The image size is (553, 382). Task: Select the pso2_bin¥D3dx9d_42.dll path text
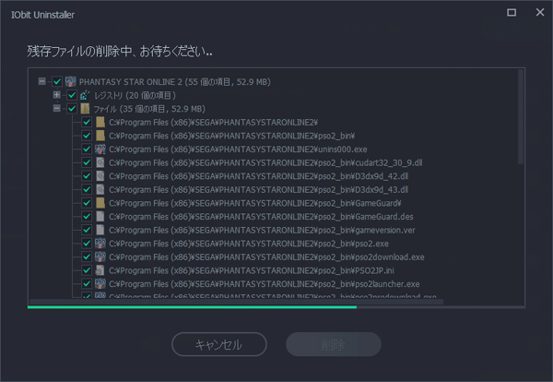point(258,176)
